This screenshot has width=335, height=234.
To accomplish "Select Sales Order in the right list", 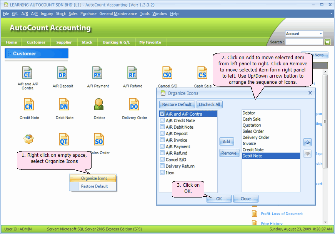I will [271, 131].
